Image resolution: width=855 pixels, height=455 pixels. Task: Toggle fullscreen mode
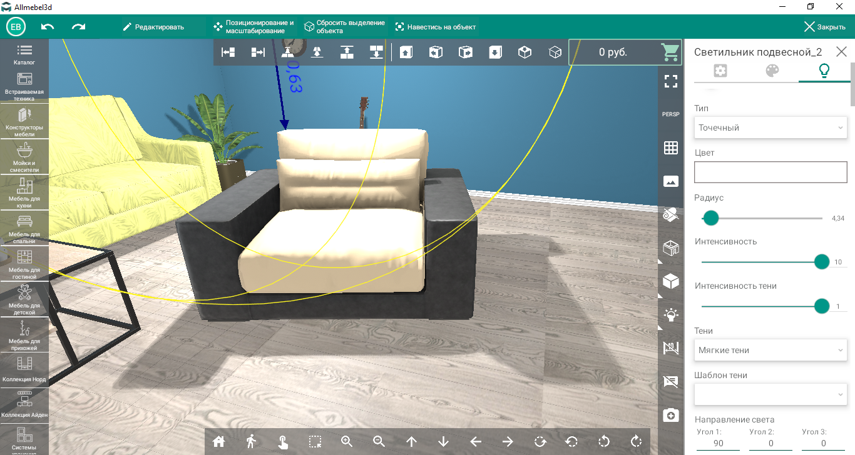671,81
